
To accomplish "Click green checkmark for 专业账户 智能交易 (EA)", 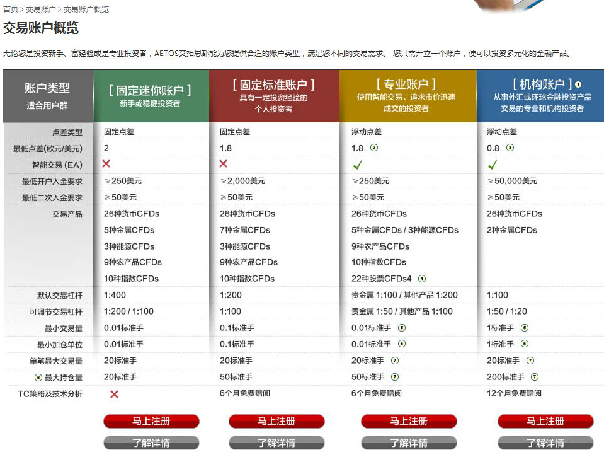I will (358, 165).
